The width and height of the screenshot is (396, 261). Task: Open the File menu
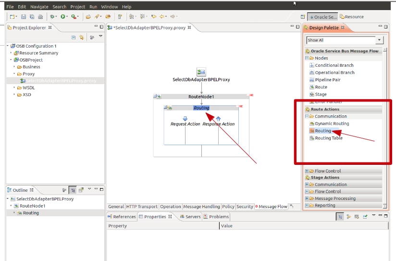click(10, 7)
